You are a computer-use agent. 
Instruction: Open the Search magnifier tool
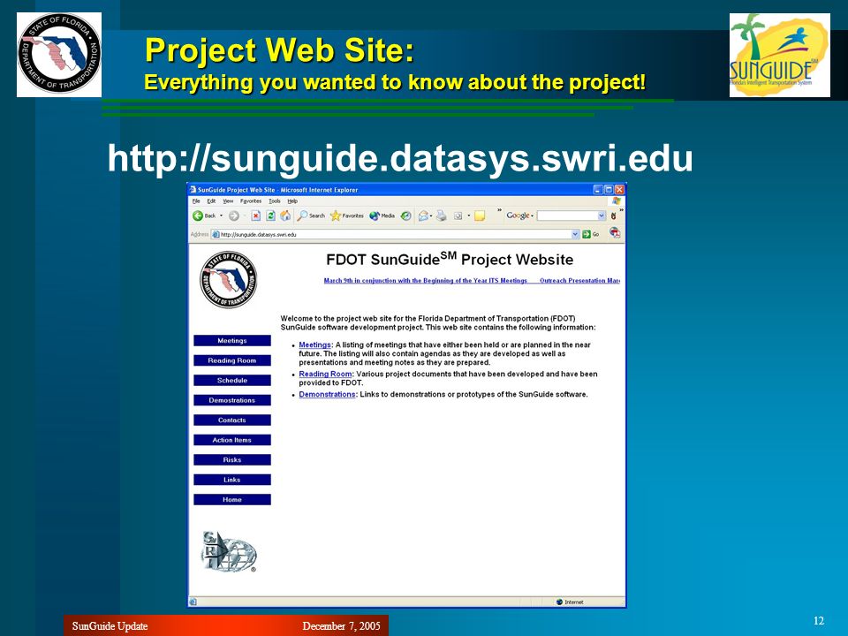click(312, 216)
